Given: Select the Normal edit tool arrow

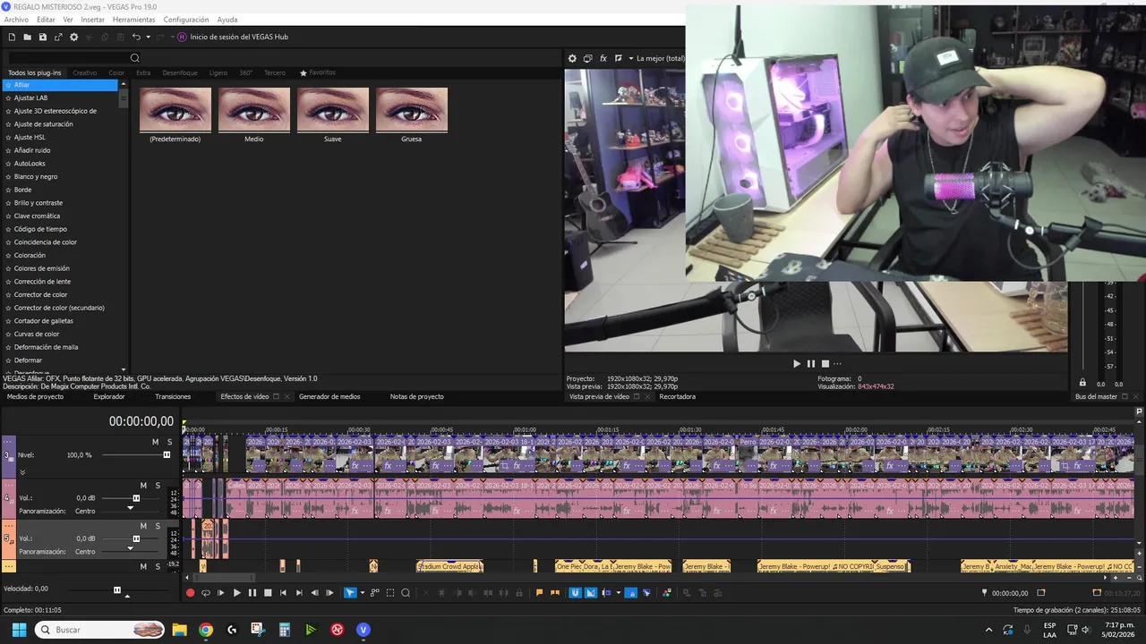Looking at the screenshot, I should coord(349,593).
